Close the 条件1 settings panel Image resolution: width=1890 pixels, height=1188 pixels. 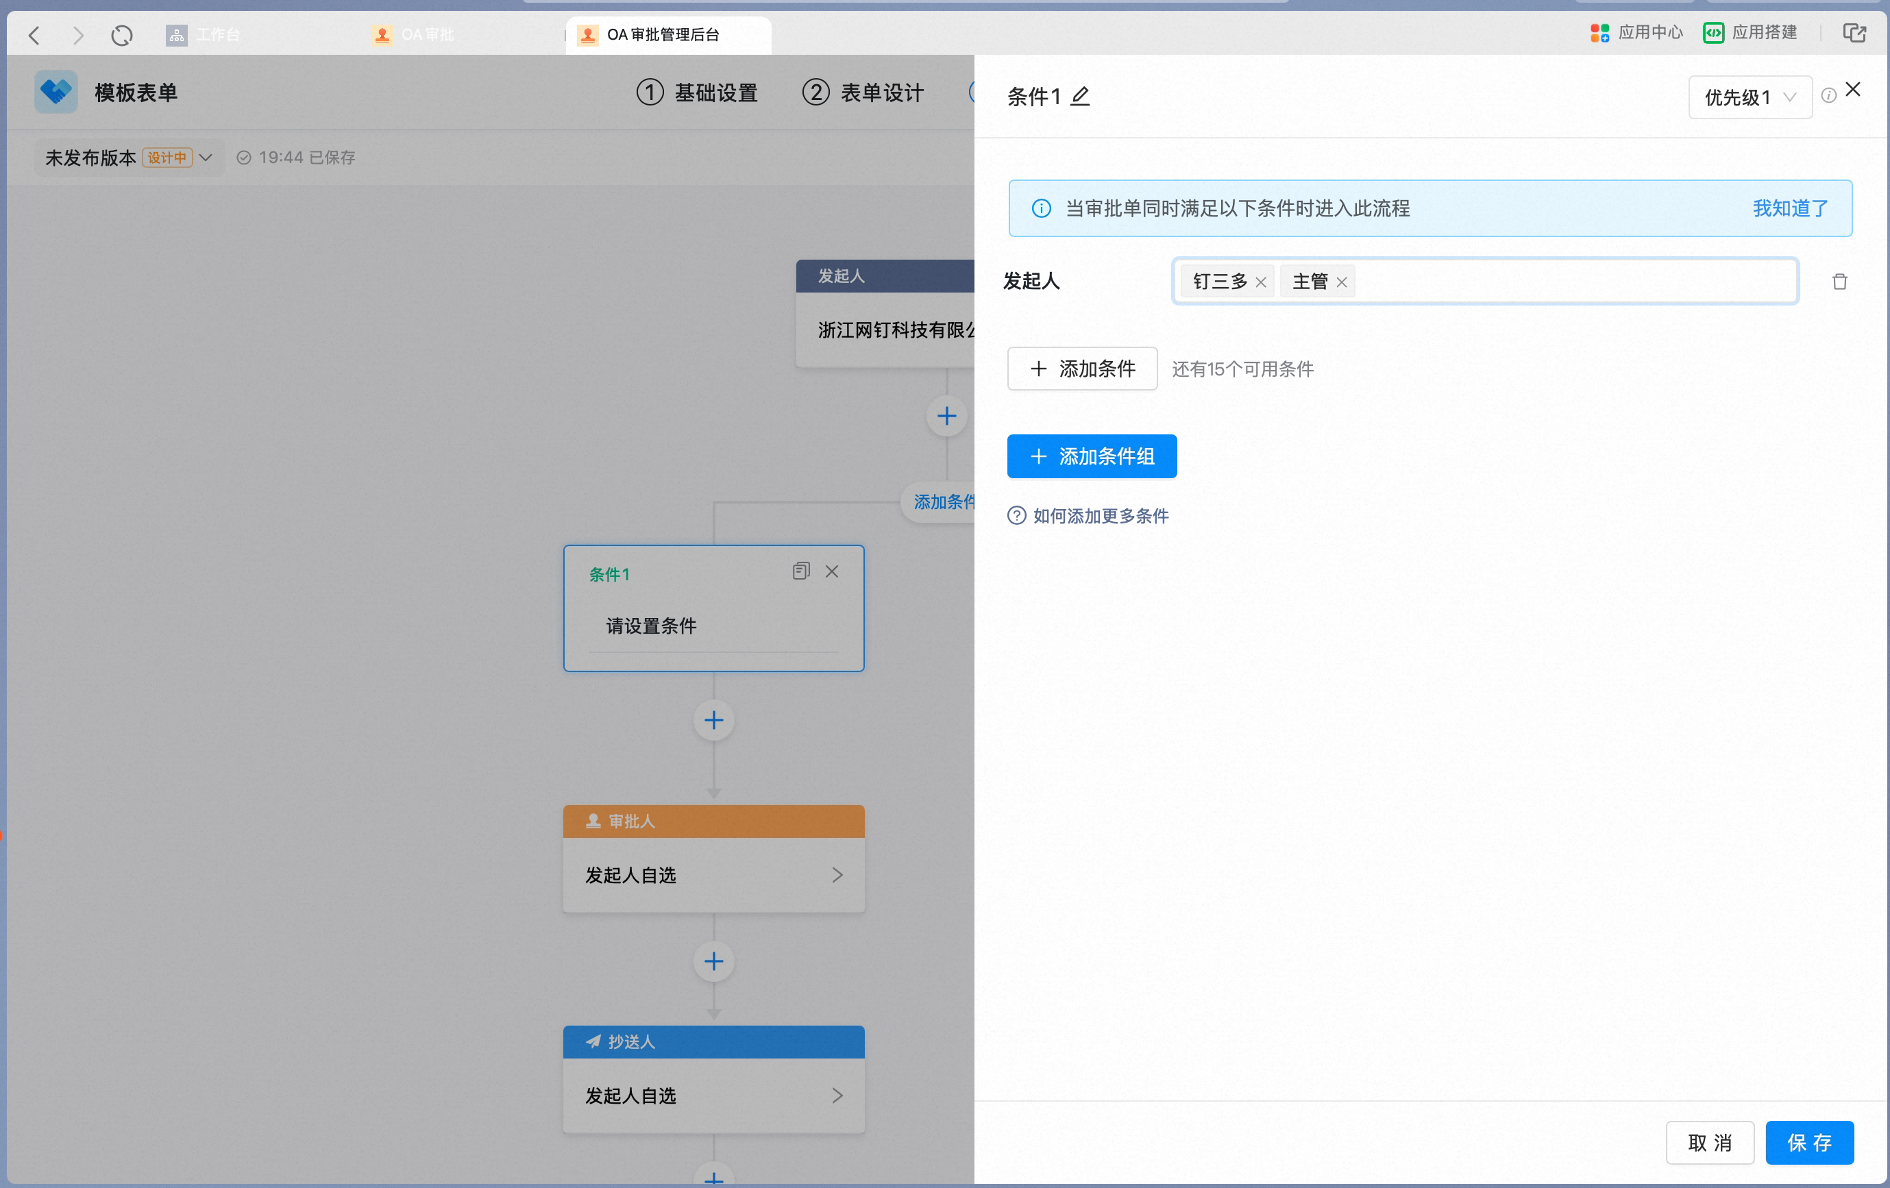[1853, 90]
